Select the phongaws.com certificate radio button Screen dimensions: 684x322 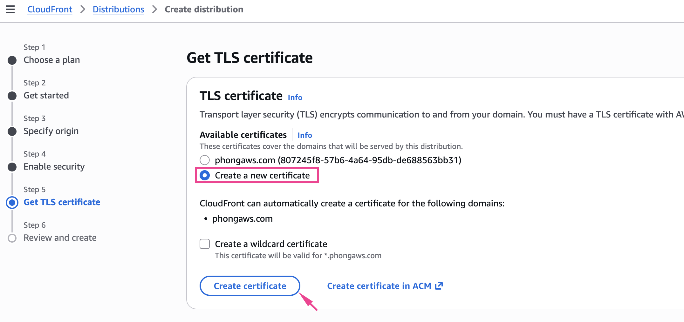(205, 160)
